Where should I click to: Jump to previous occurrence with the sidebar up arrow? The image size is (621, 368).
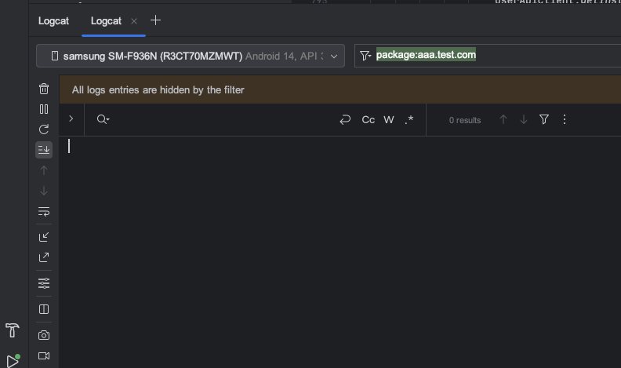pyautogui.click(x=44, y=170)
